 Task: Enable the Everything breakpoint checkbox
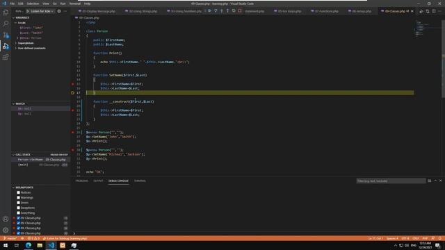(x=19, y=213)
